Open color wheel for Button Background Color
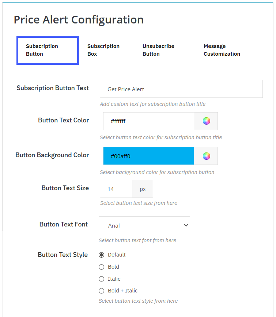This screenshot has width=276, height=317. pyautogui.click(x=206, y=156)
